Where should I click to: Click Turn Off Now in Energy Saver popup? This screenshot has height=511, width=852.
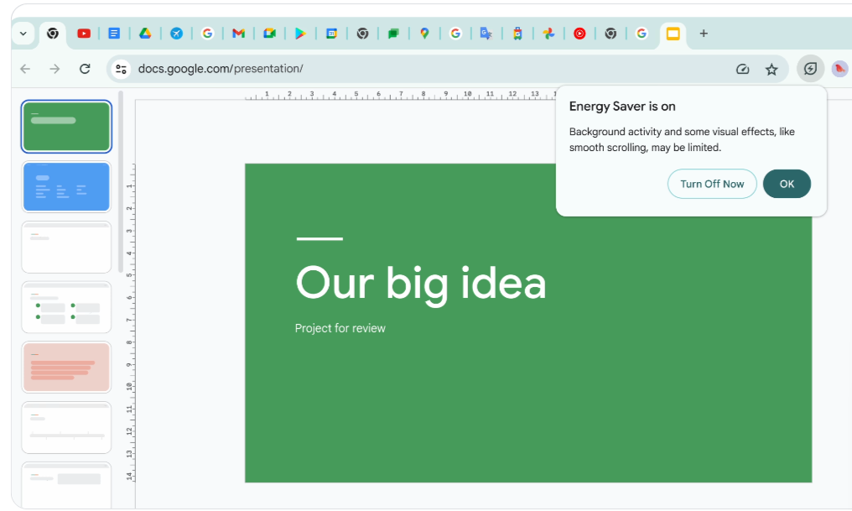pyautogui.click(x=712, y=184)
